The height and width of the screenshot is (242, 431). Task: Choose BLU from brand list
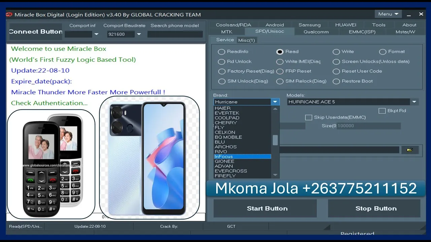click(242, 142)
